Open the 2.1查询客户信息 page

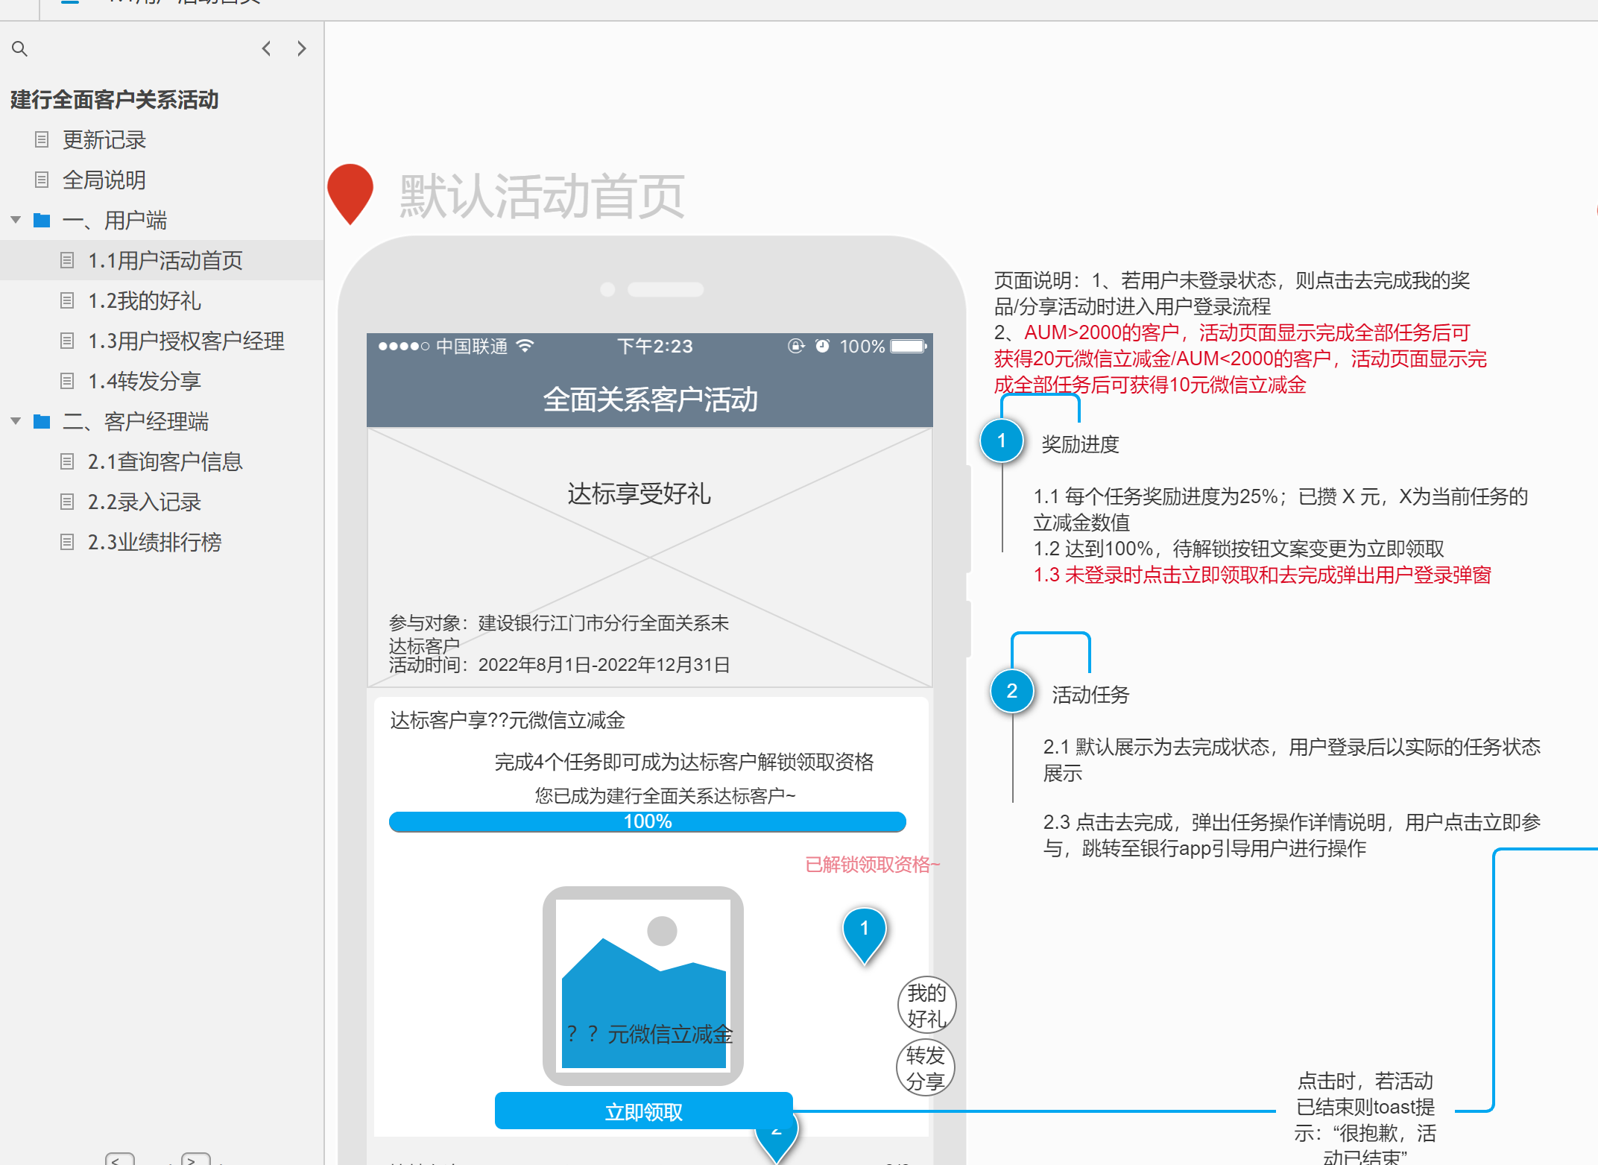(x=165, y=461)
